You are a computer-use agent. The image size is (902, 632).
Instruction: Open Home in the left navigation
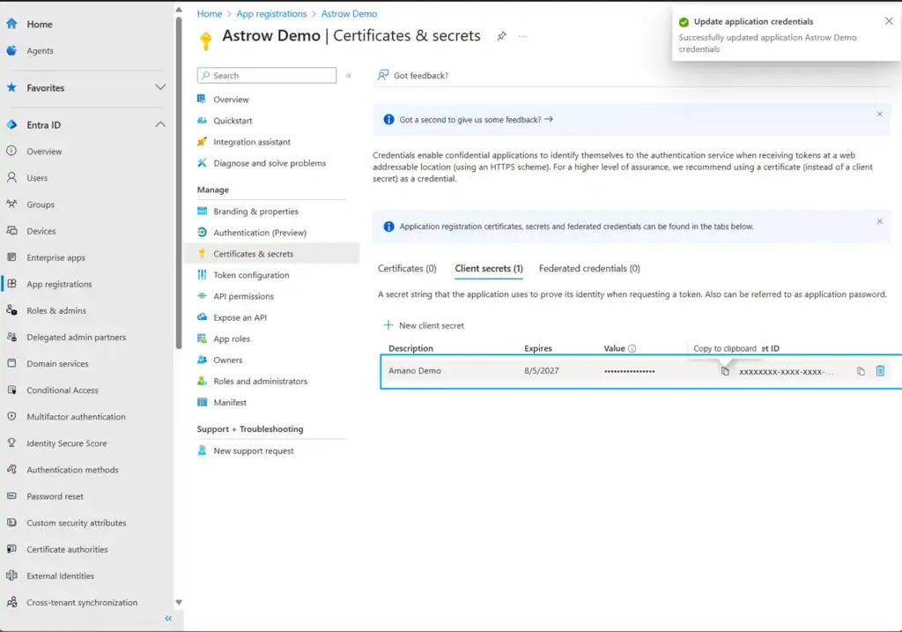[39, 24]
